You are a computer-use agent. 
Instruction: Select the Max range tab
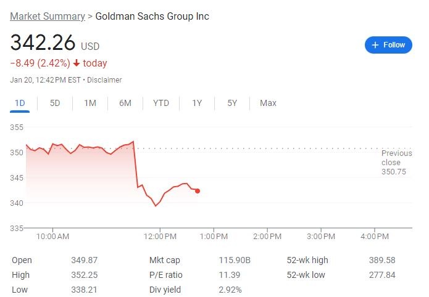(x=268, y=103)
